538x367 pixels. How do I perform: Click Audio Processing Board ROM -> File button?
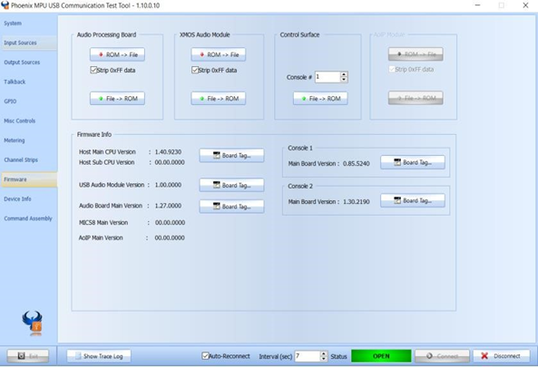pos(117,54)
